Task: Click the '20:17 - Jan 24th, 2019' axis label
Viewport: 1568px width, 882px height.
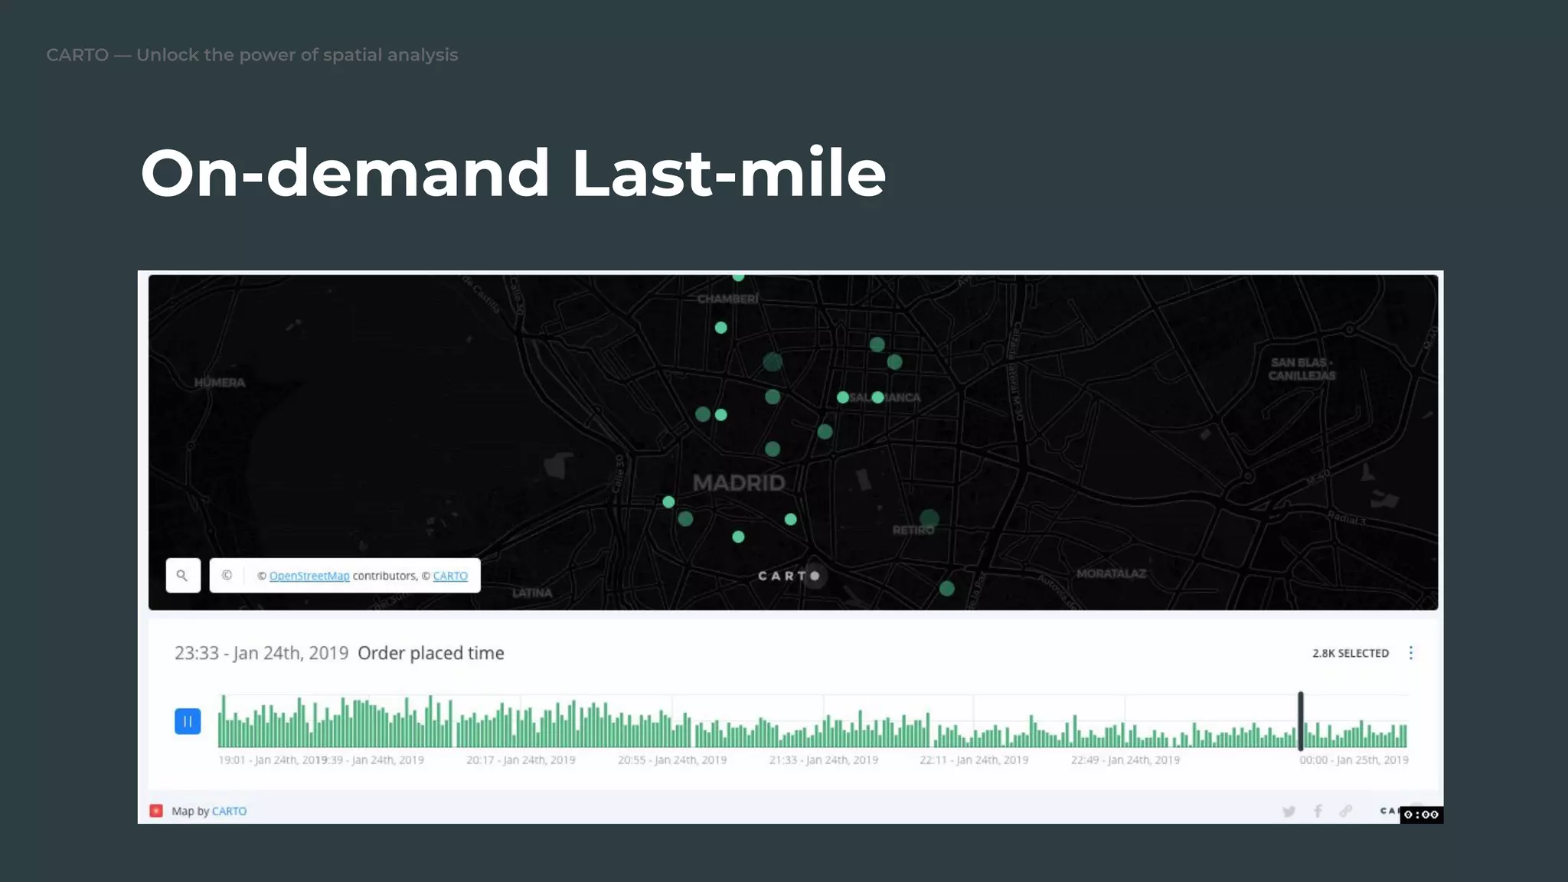Action: 521,760
